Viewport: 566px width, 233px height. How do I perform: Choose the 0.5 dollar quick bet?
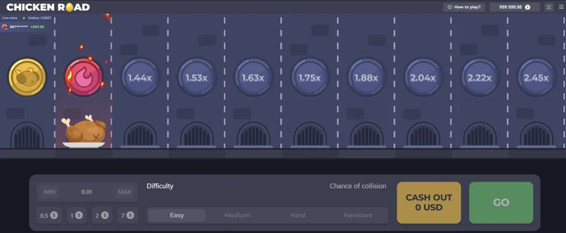49,215
